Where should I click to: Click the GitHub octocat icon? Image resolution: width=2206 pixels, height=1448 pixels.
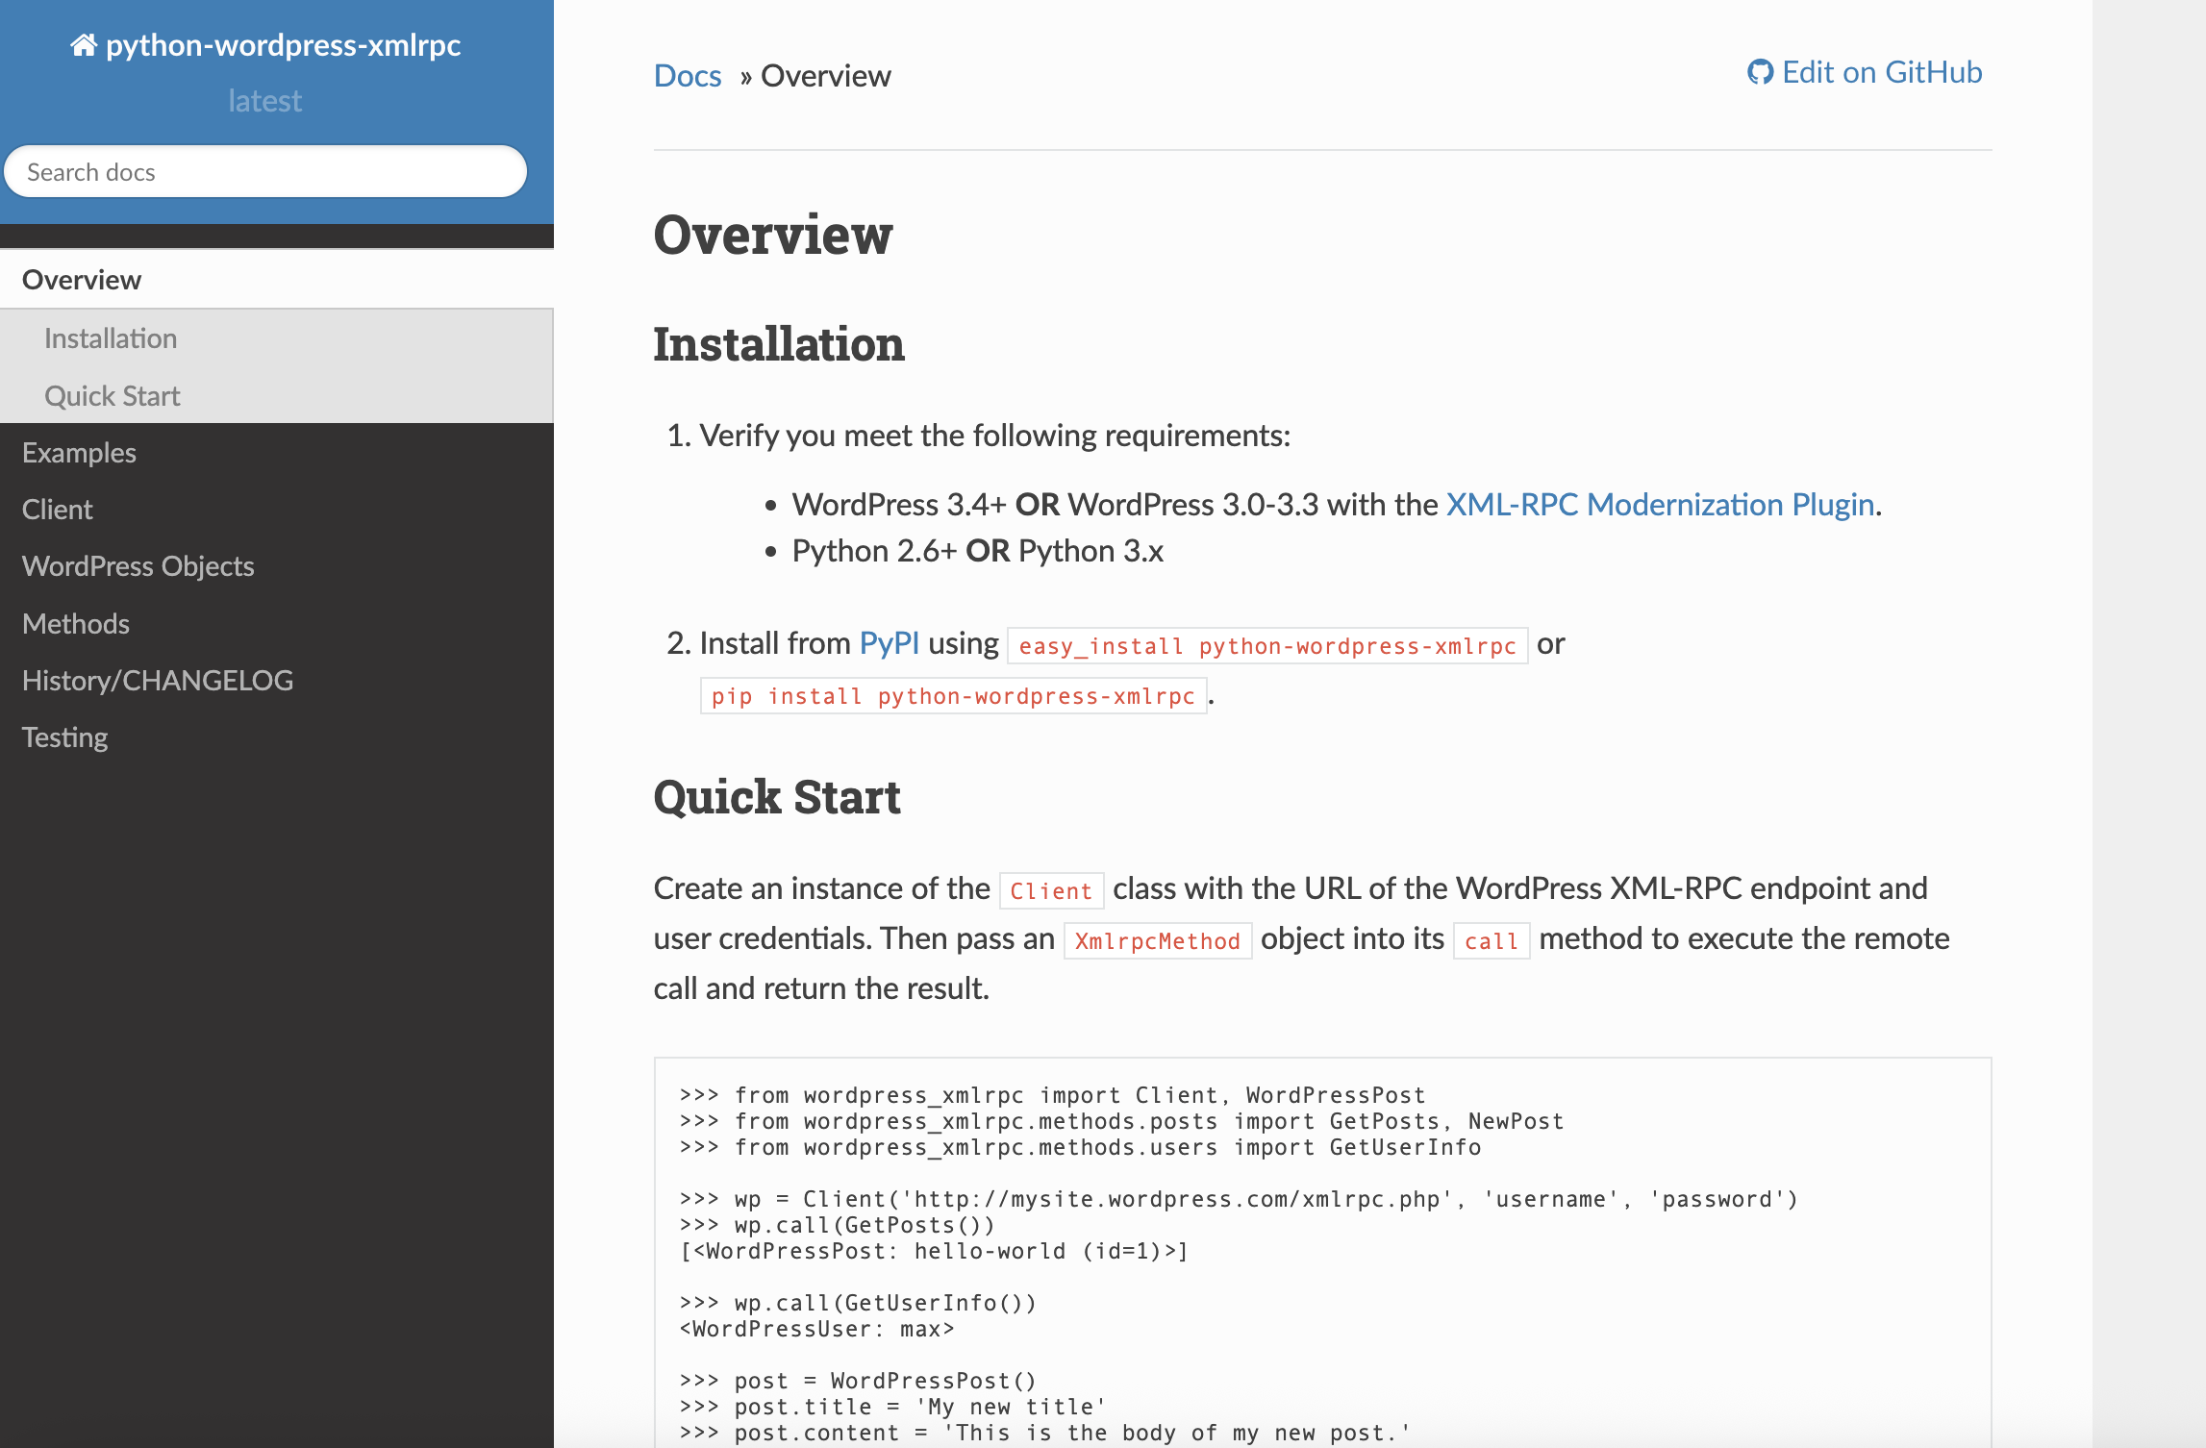pos(1760,72)
